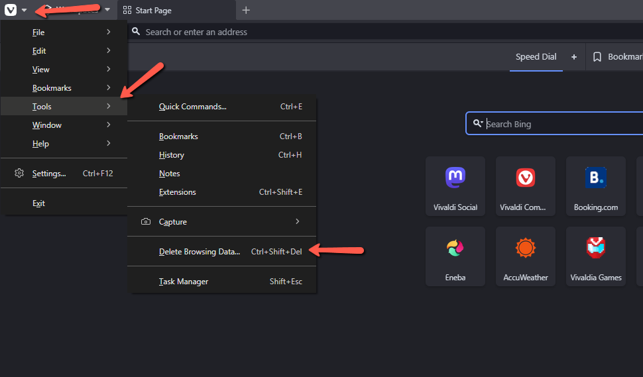Viewport: 643px width, 377px height.
Task: Click the Eneba colorful logo icon
Action: pyautogui.click(x=455, y=248)
